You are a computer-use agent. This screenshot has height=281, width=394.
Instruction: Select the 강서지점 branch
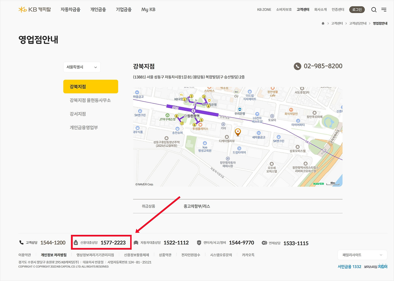tap(78, 114)
